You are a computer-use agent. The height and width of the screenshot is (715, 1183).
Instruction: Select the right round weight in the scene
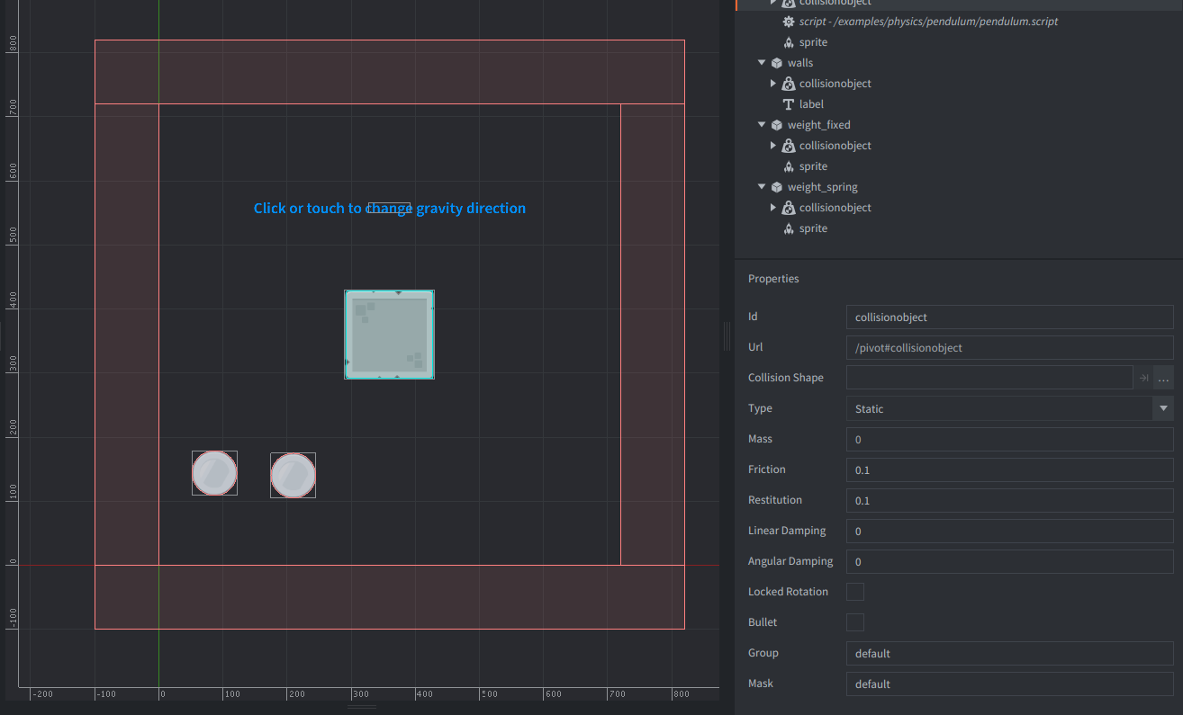[x=293, y=475]
